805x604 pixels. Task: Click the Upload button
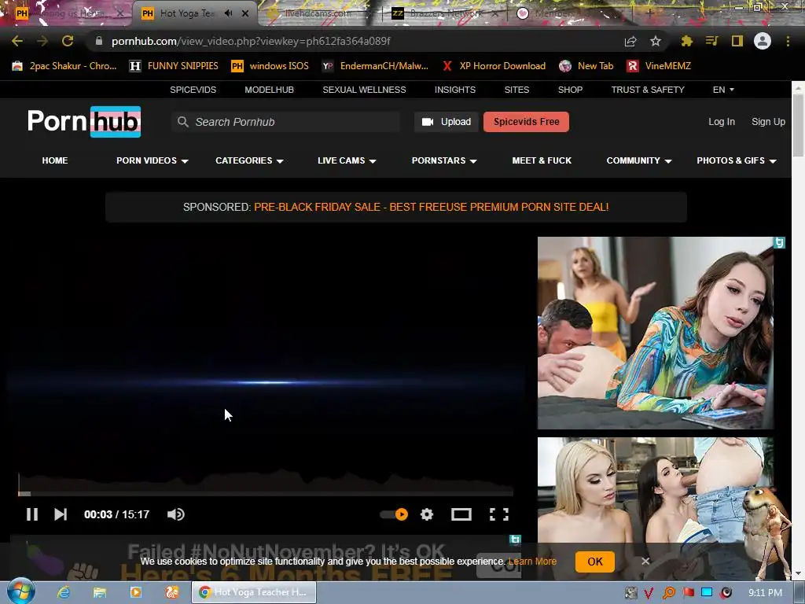click(x=447, y=122)
